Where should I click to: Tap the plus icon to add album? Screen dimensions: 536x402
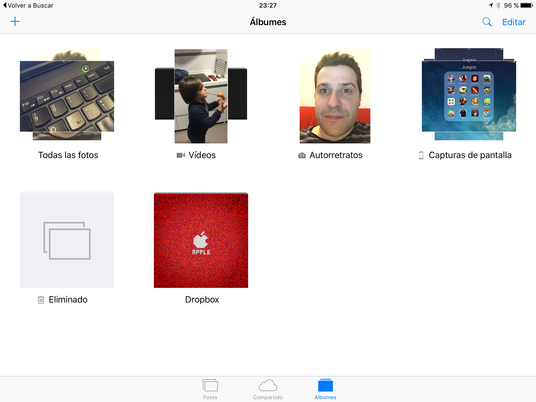[15, 21]
